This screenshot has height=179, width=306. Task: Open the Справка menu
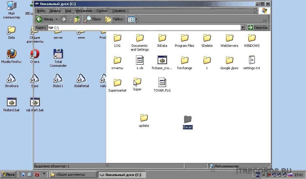tap(118, 11)
